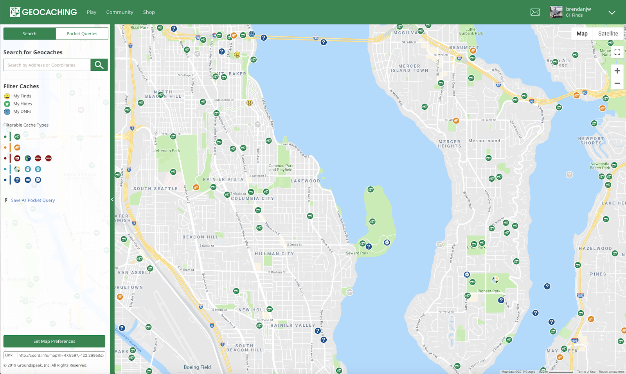Screen dimensions: 626x374
Task: Filter by Wherigo cache icon
Action: 38,180
